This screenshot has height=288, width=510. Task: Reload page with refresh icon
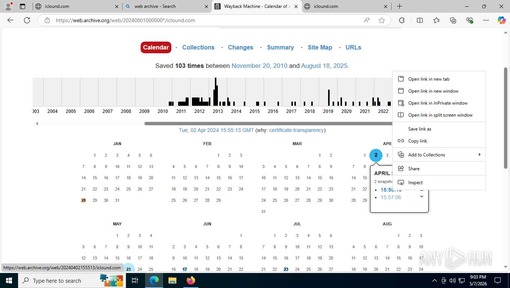pyautogui.click(x=27, y=20)
